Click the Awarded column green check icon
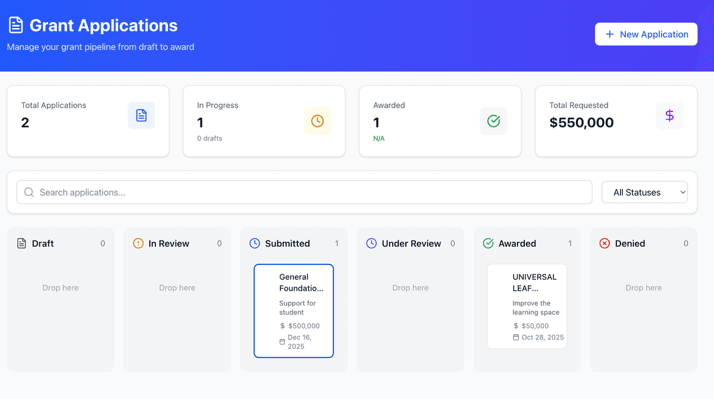 (488, 244)
